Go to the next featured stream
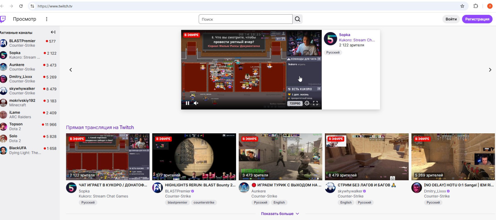Image resolution: width=496 pixels, height=220 pixels. click(x=490, y=70)
